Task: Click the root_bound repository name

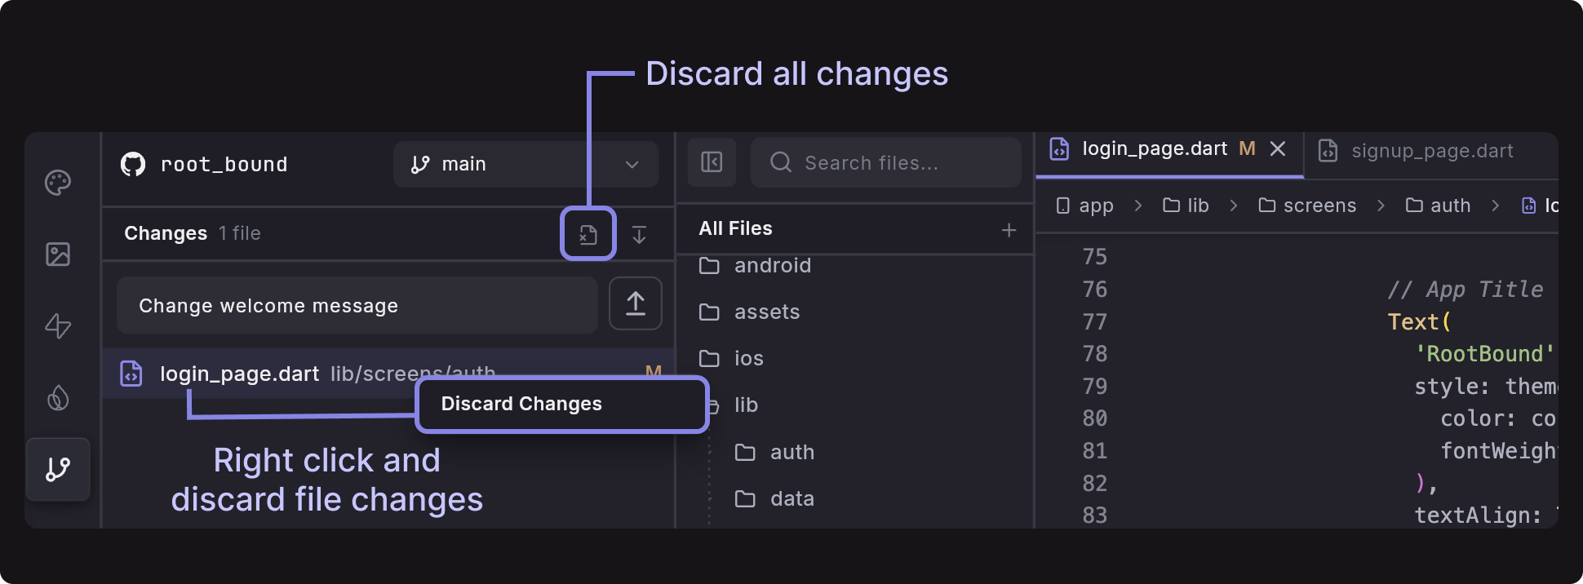Action: 224,164
